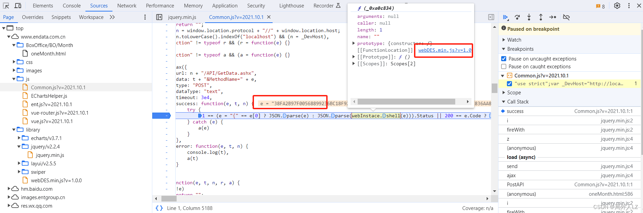The width and height of the screenshot is (643, 213).
Task: Open the Lighthouse tab
Action: click(x=292, y=6)
